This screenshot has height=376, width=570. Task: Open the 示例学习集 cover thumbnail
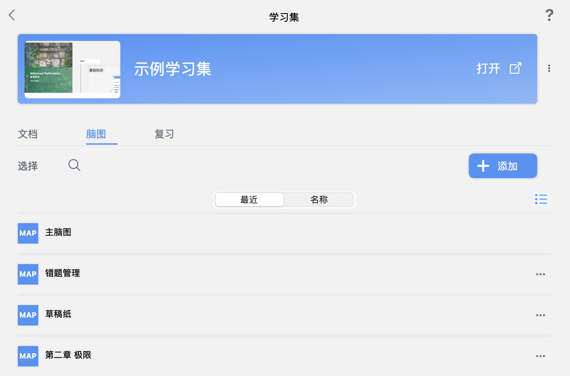[72, 70]
